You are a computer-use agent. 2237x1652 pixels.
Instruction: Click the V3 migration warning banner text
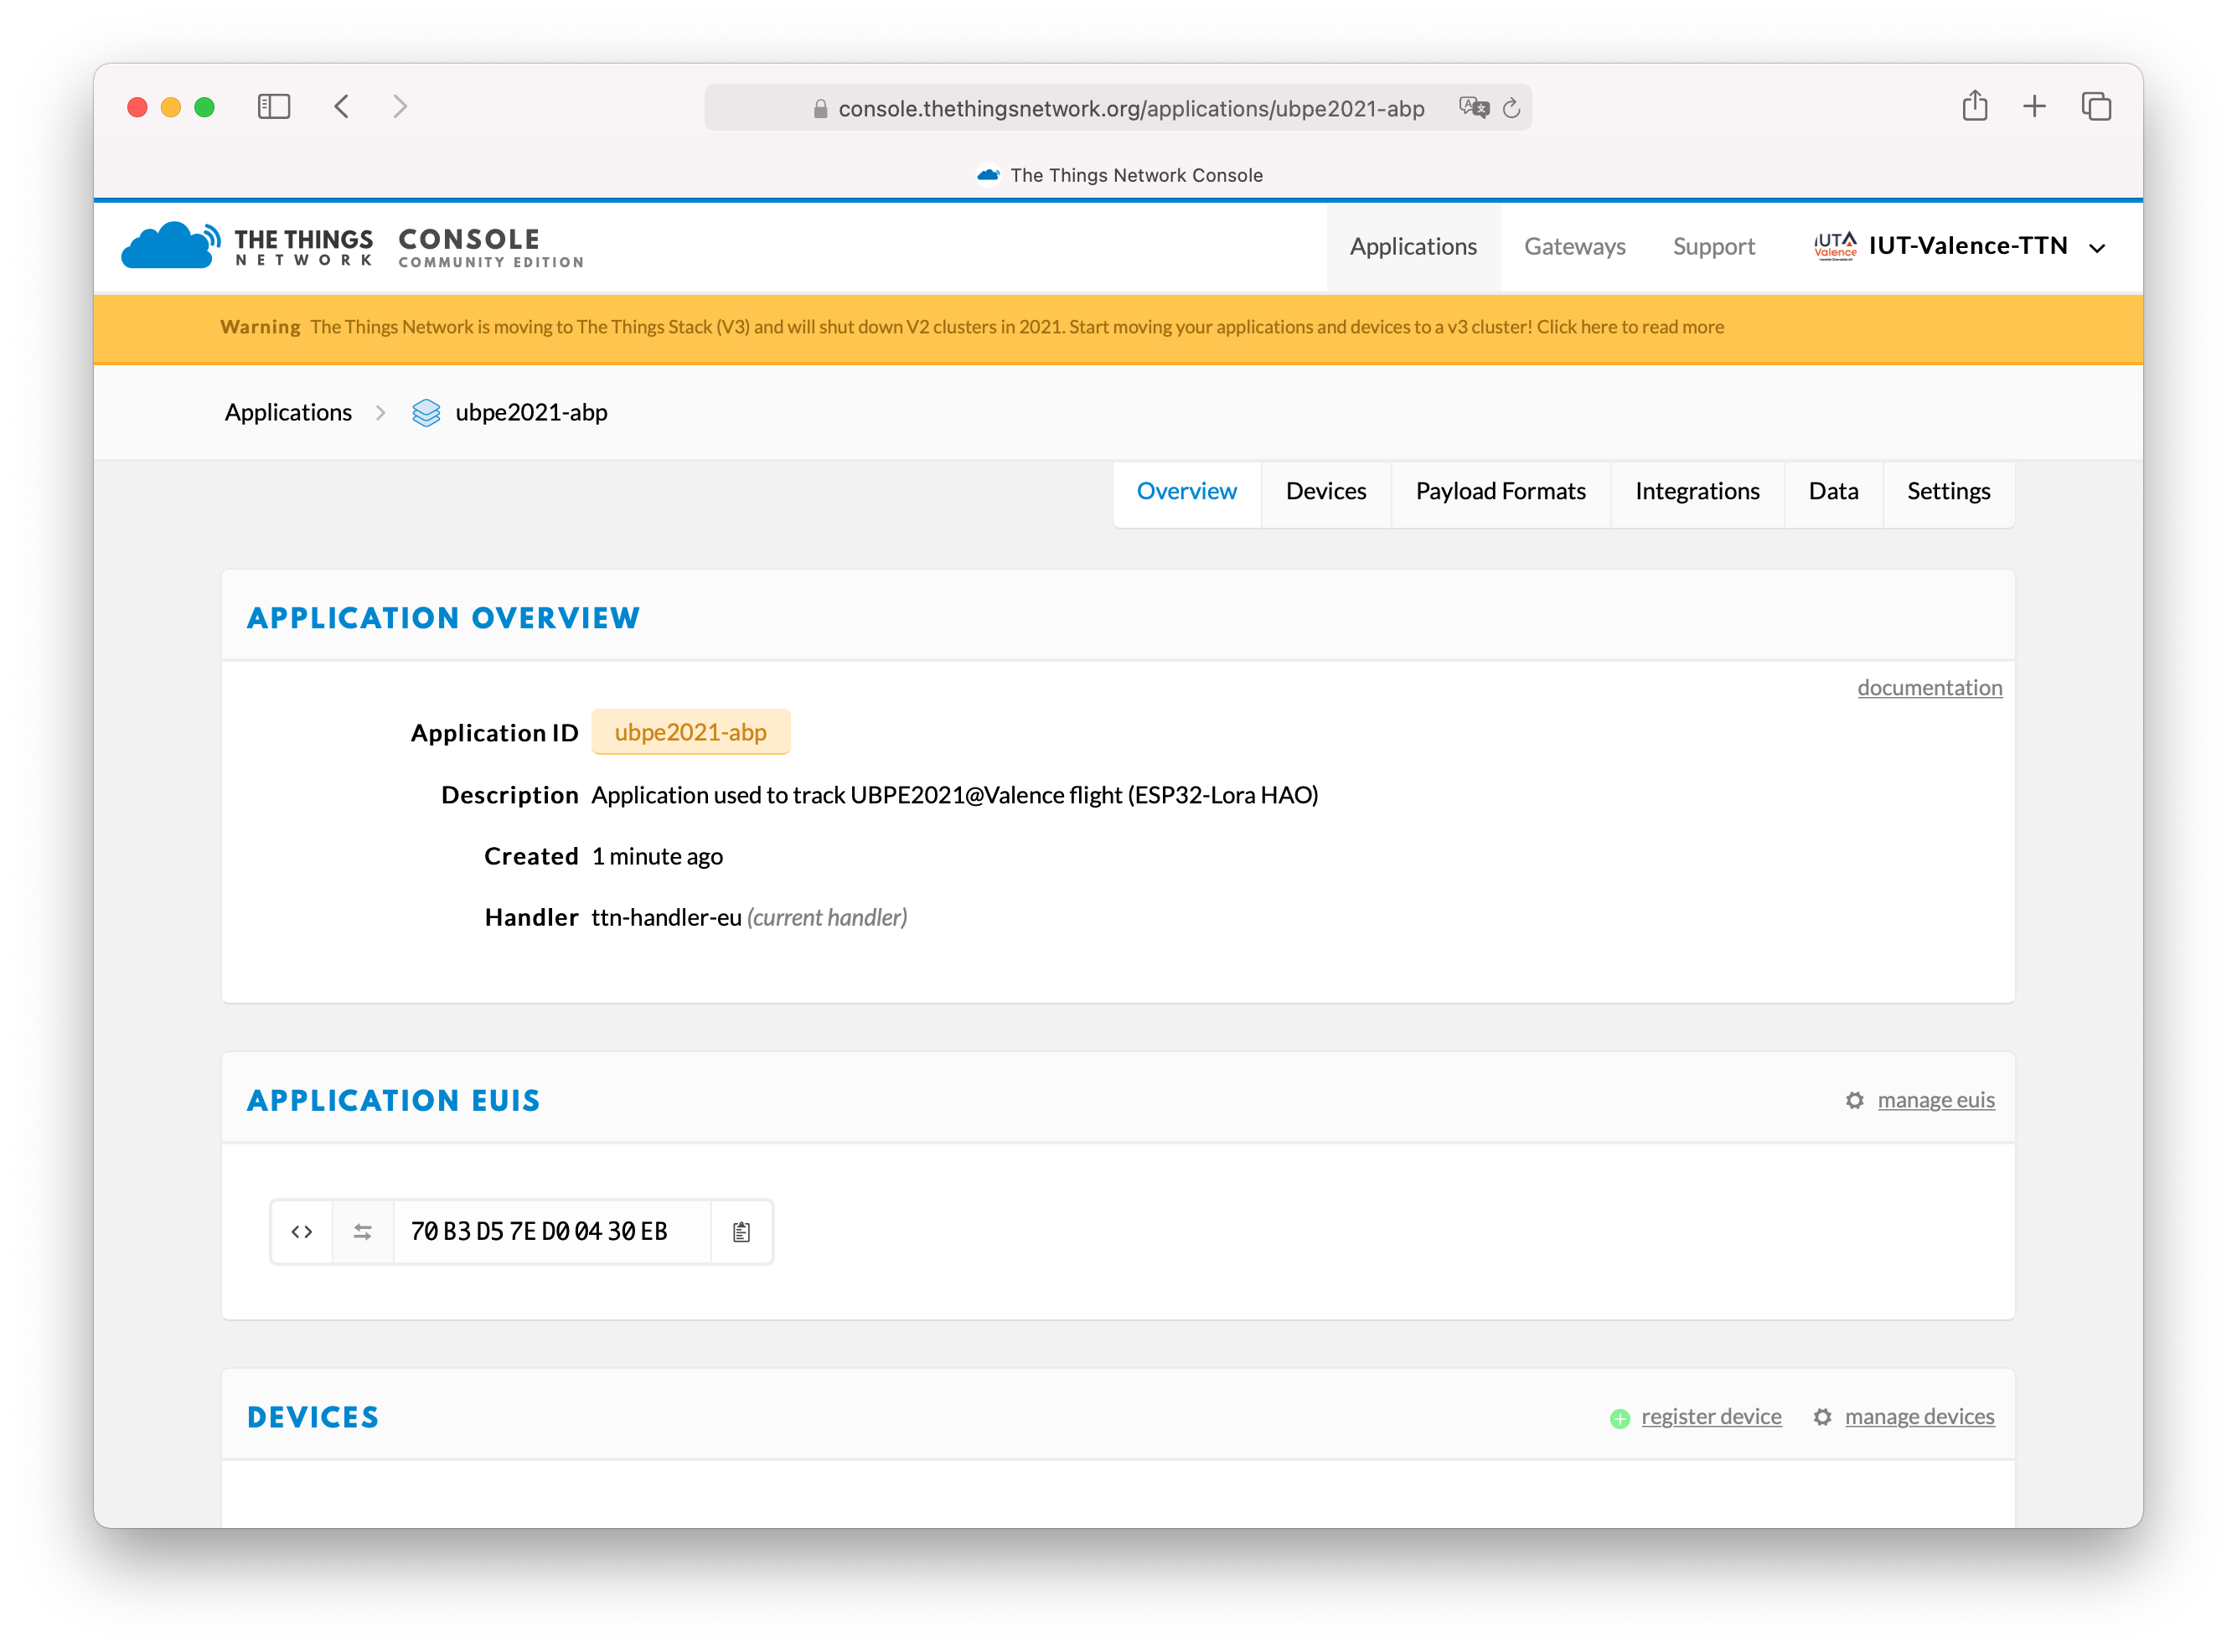tap(1017, 327)
